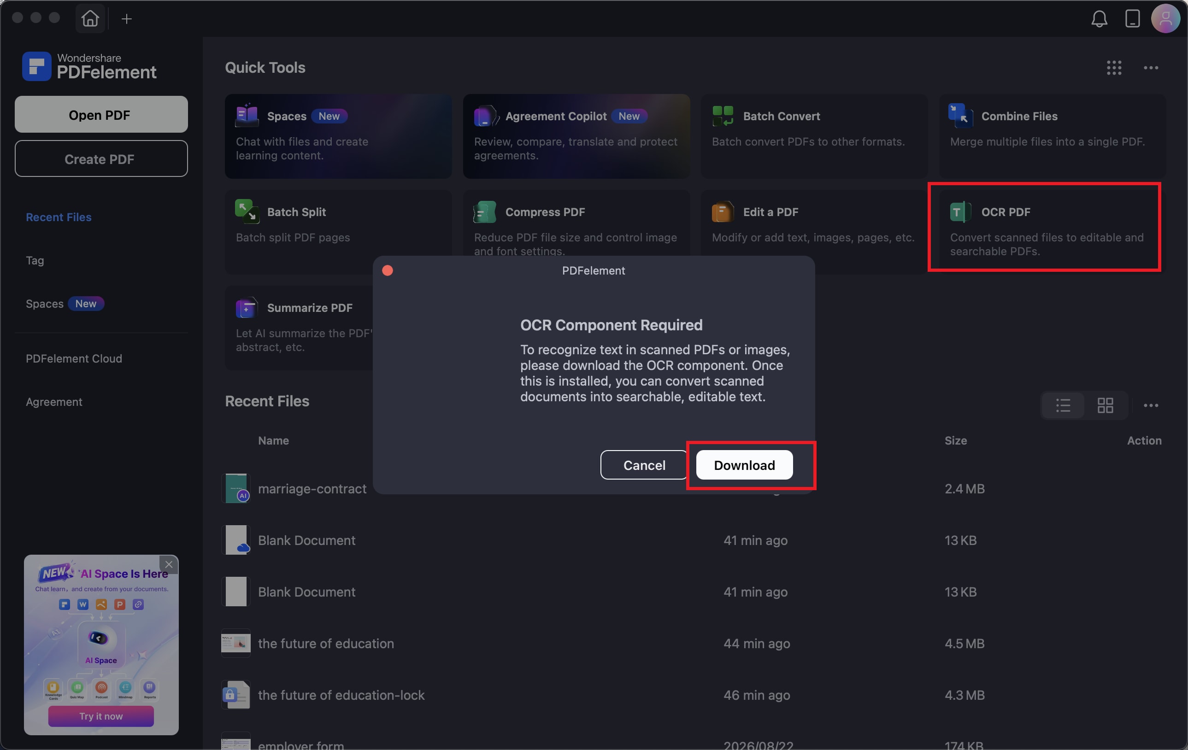The height and width of the screenshot is (750, 1188).
Task: Click the Name column header
Action: click(x=273, y=440)
